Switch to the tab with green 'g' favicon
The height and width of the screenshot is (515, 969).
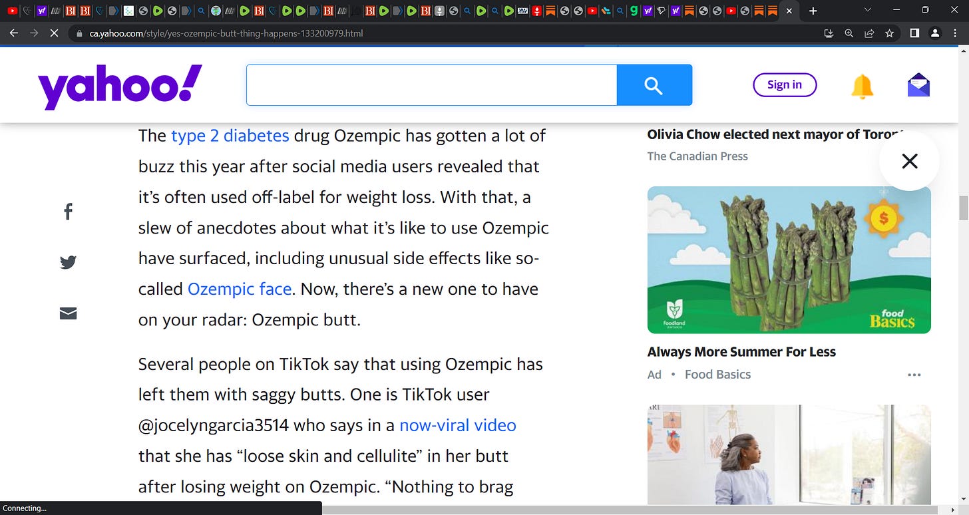tap(634, 11)
